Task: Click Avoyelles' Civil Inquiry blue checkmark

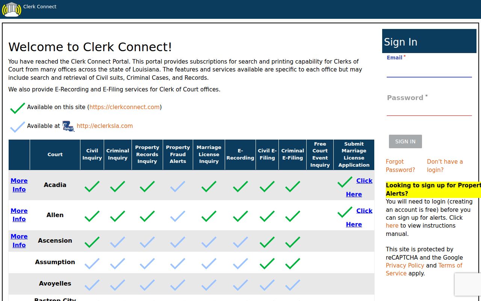Action: click(x=92, y=285)
